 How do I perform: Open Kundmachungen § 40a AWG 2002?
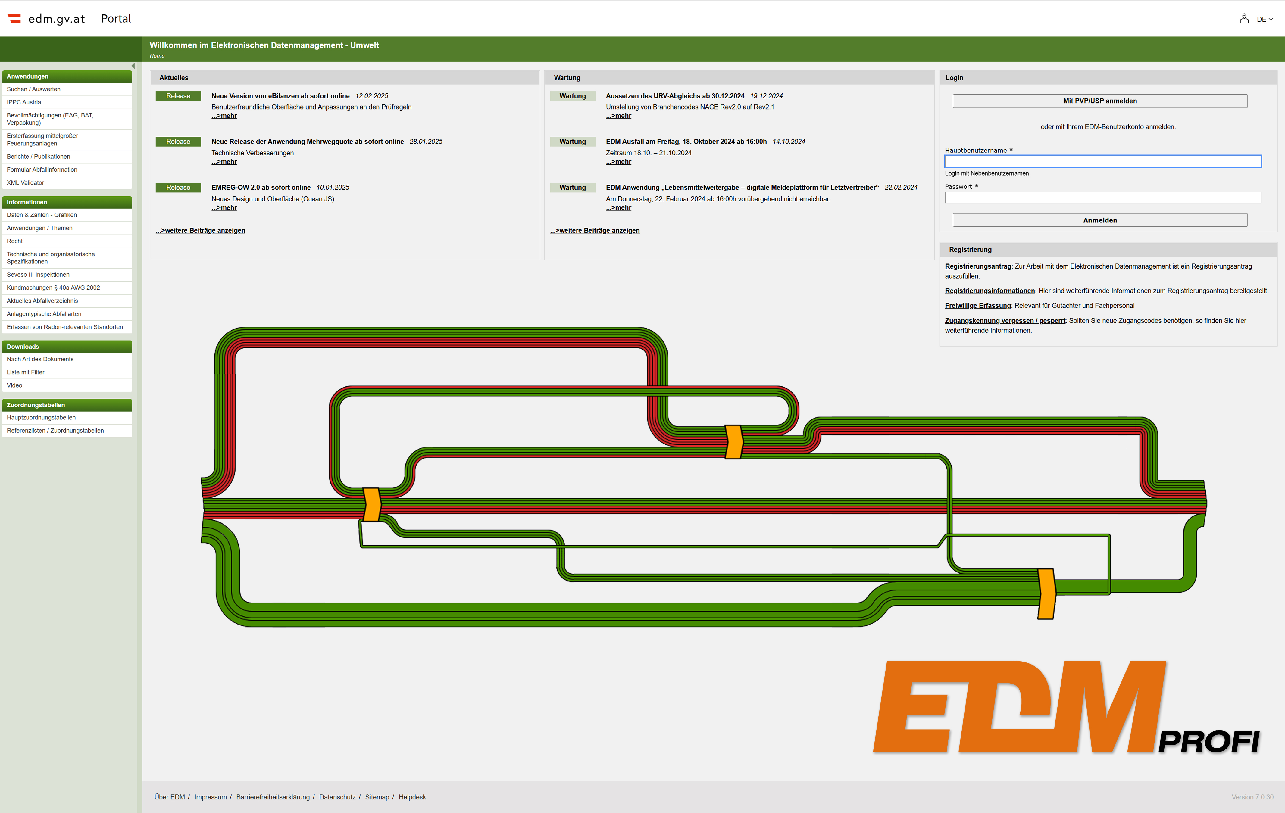click(67, 288)
